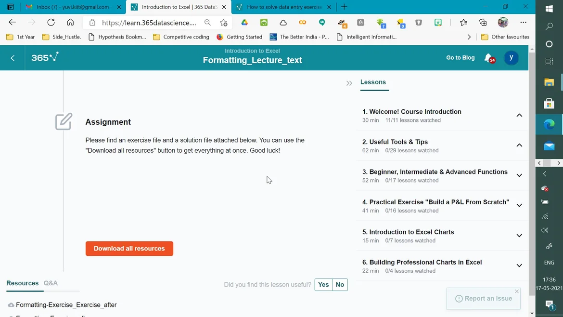Open the user profile avatar menu

(x=511, y=58)
